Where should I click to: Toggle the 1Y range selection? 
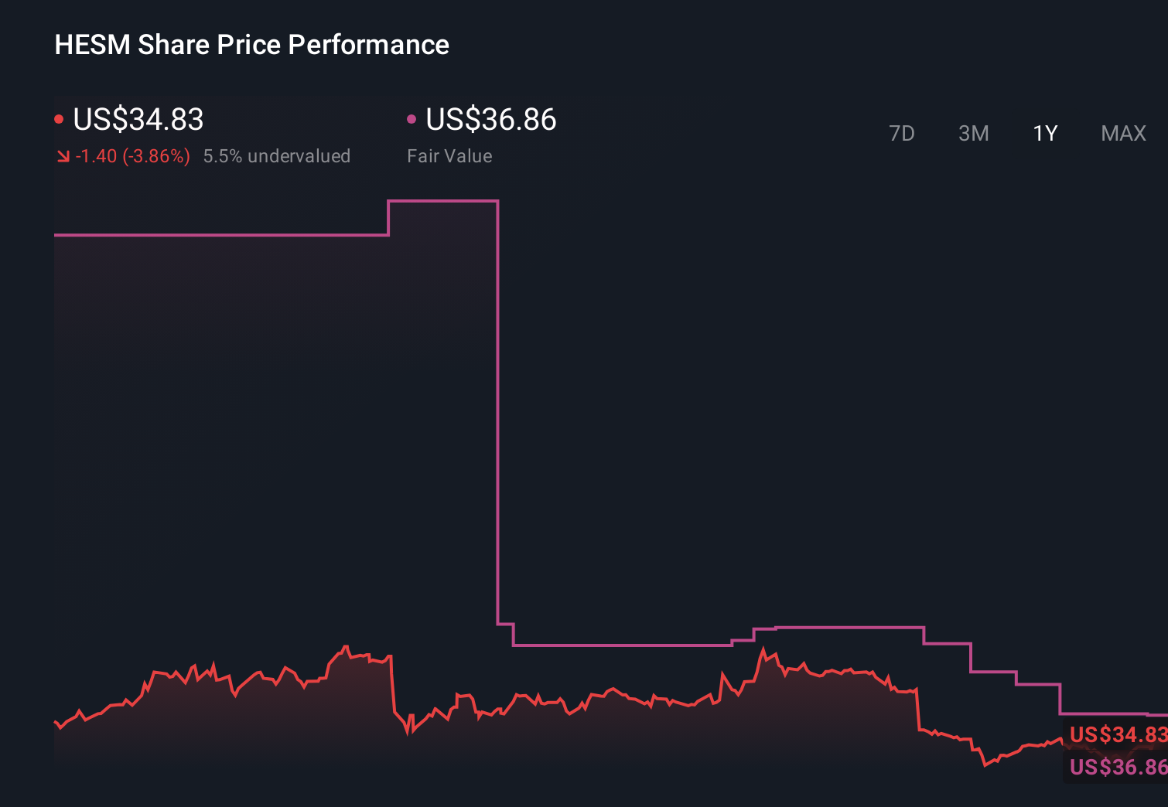[x=1044, y=133]
